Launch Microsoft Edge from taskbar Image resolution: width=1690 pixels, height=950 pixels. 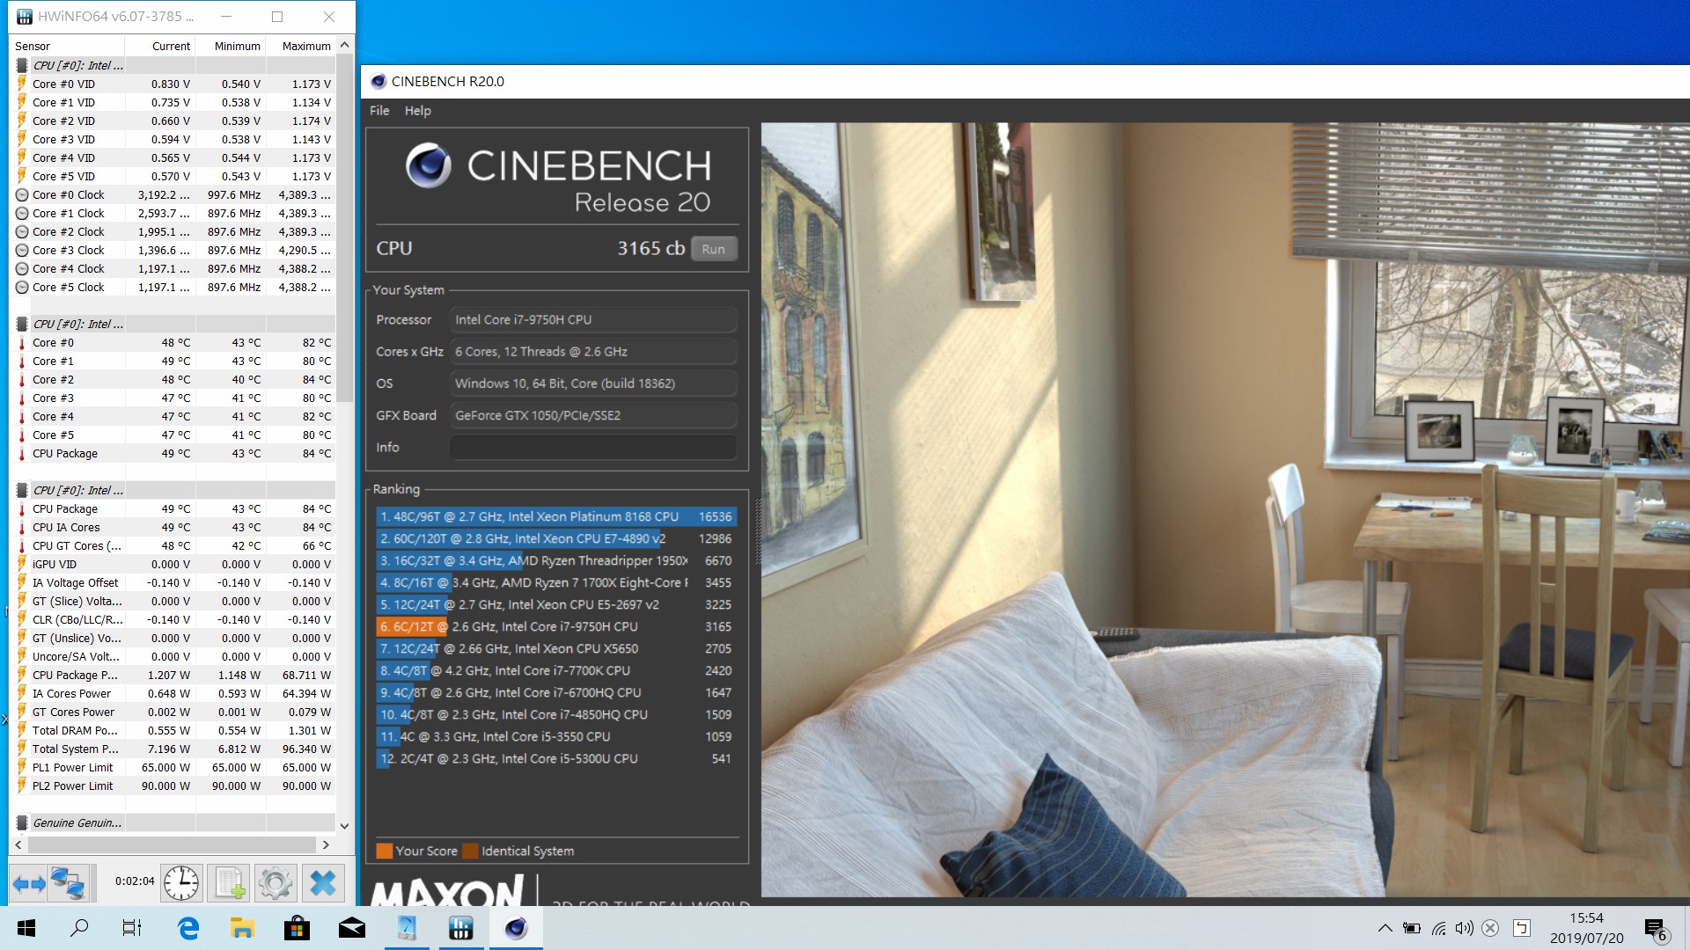(187, 928)
